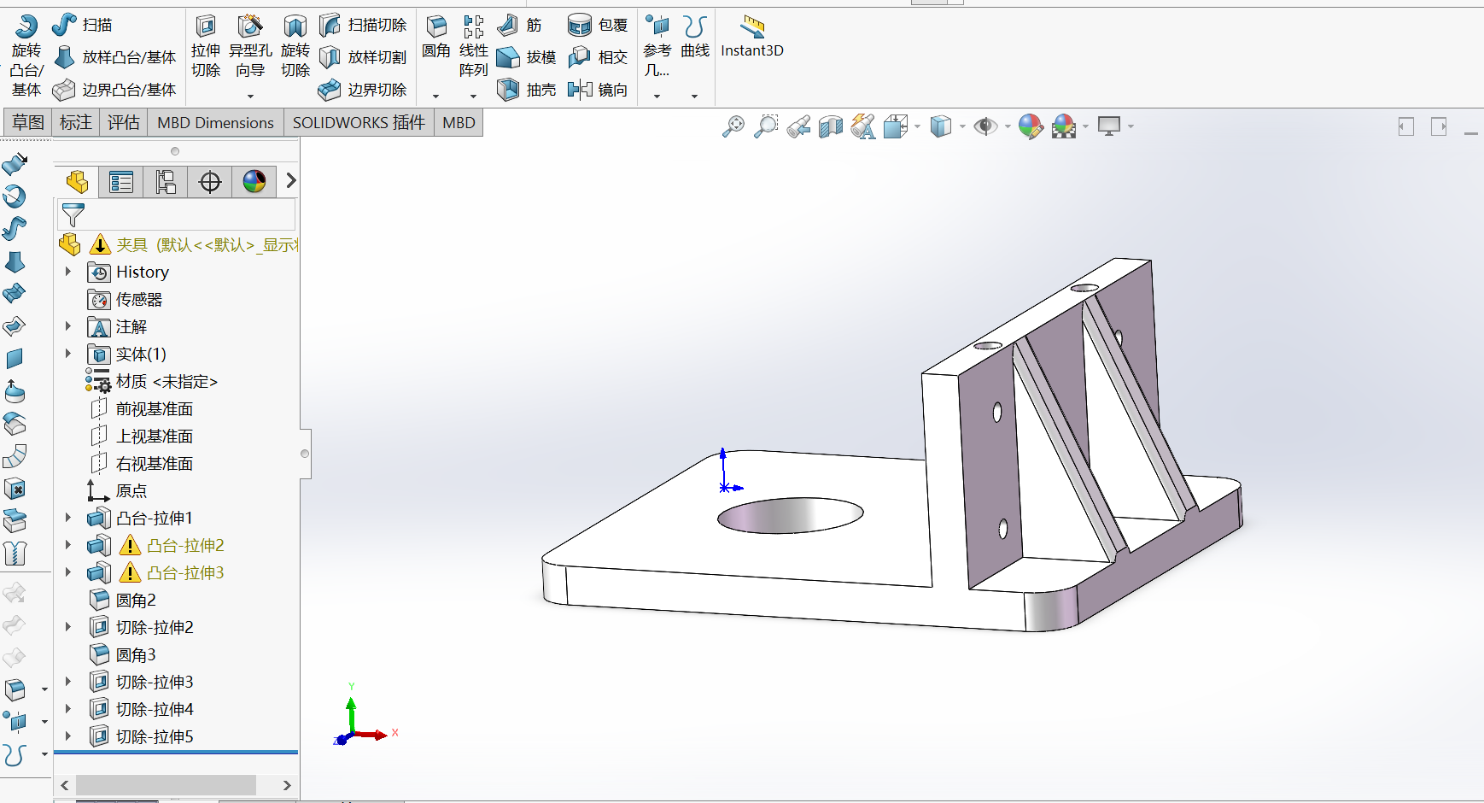Click the Section View icon
This screenshot has height=803, width=1484.
coord(831,126)
